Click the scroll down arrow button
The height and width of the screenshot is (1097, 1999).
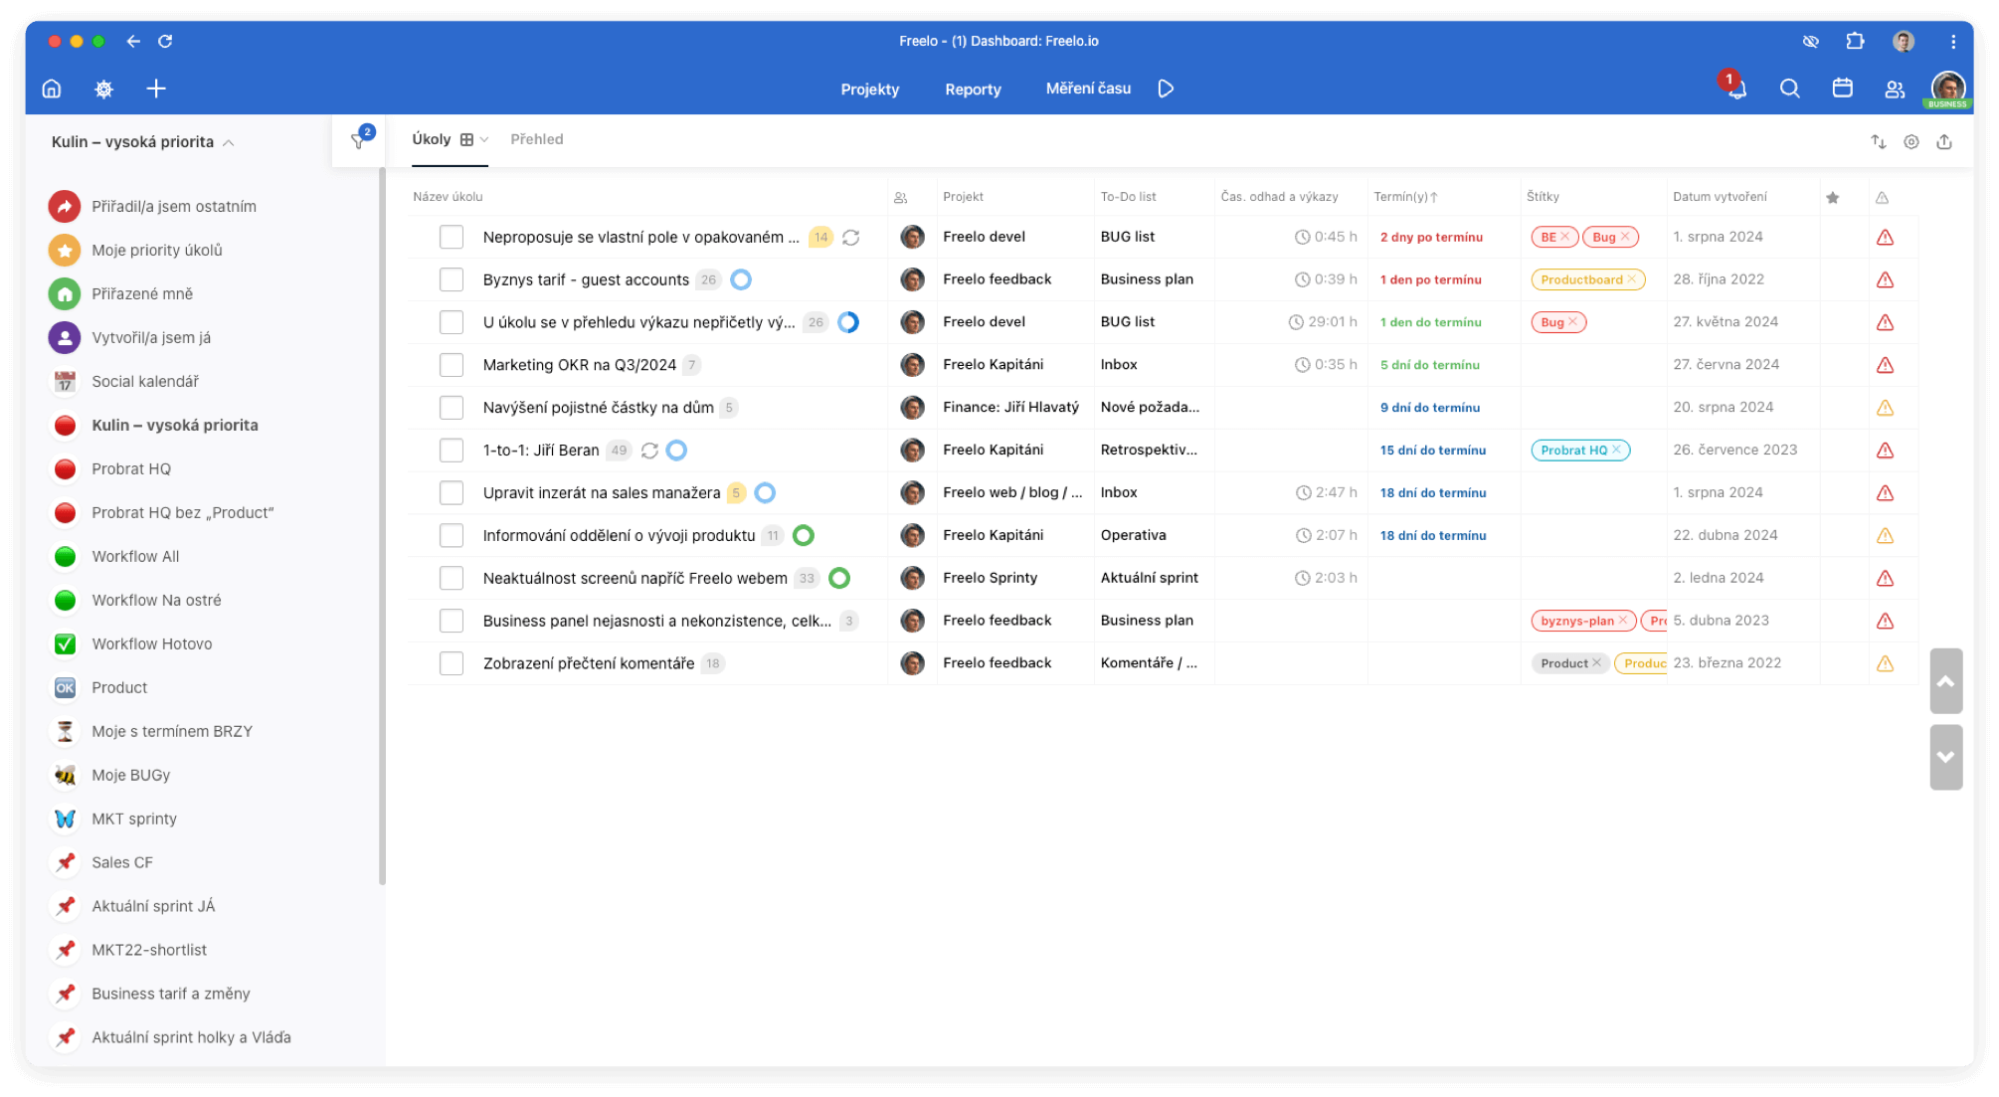coord(1946,757)
